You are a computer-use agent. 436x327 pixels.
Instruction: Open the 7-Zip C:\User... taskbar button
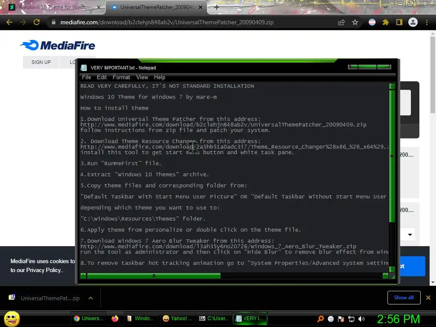214,318
